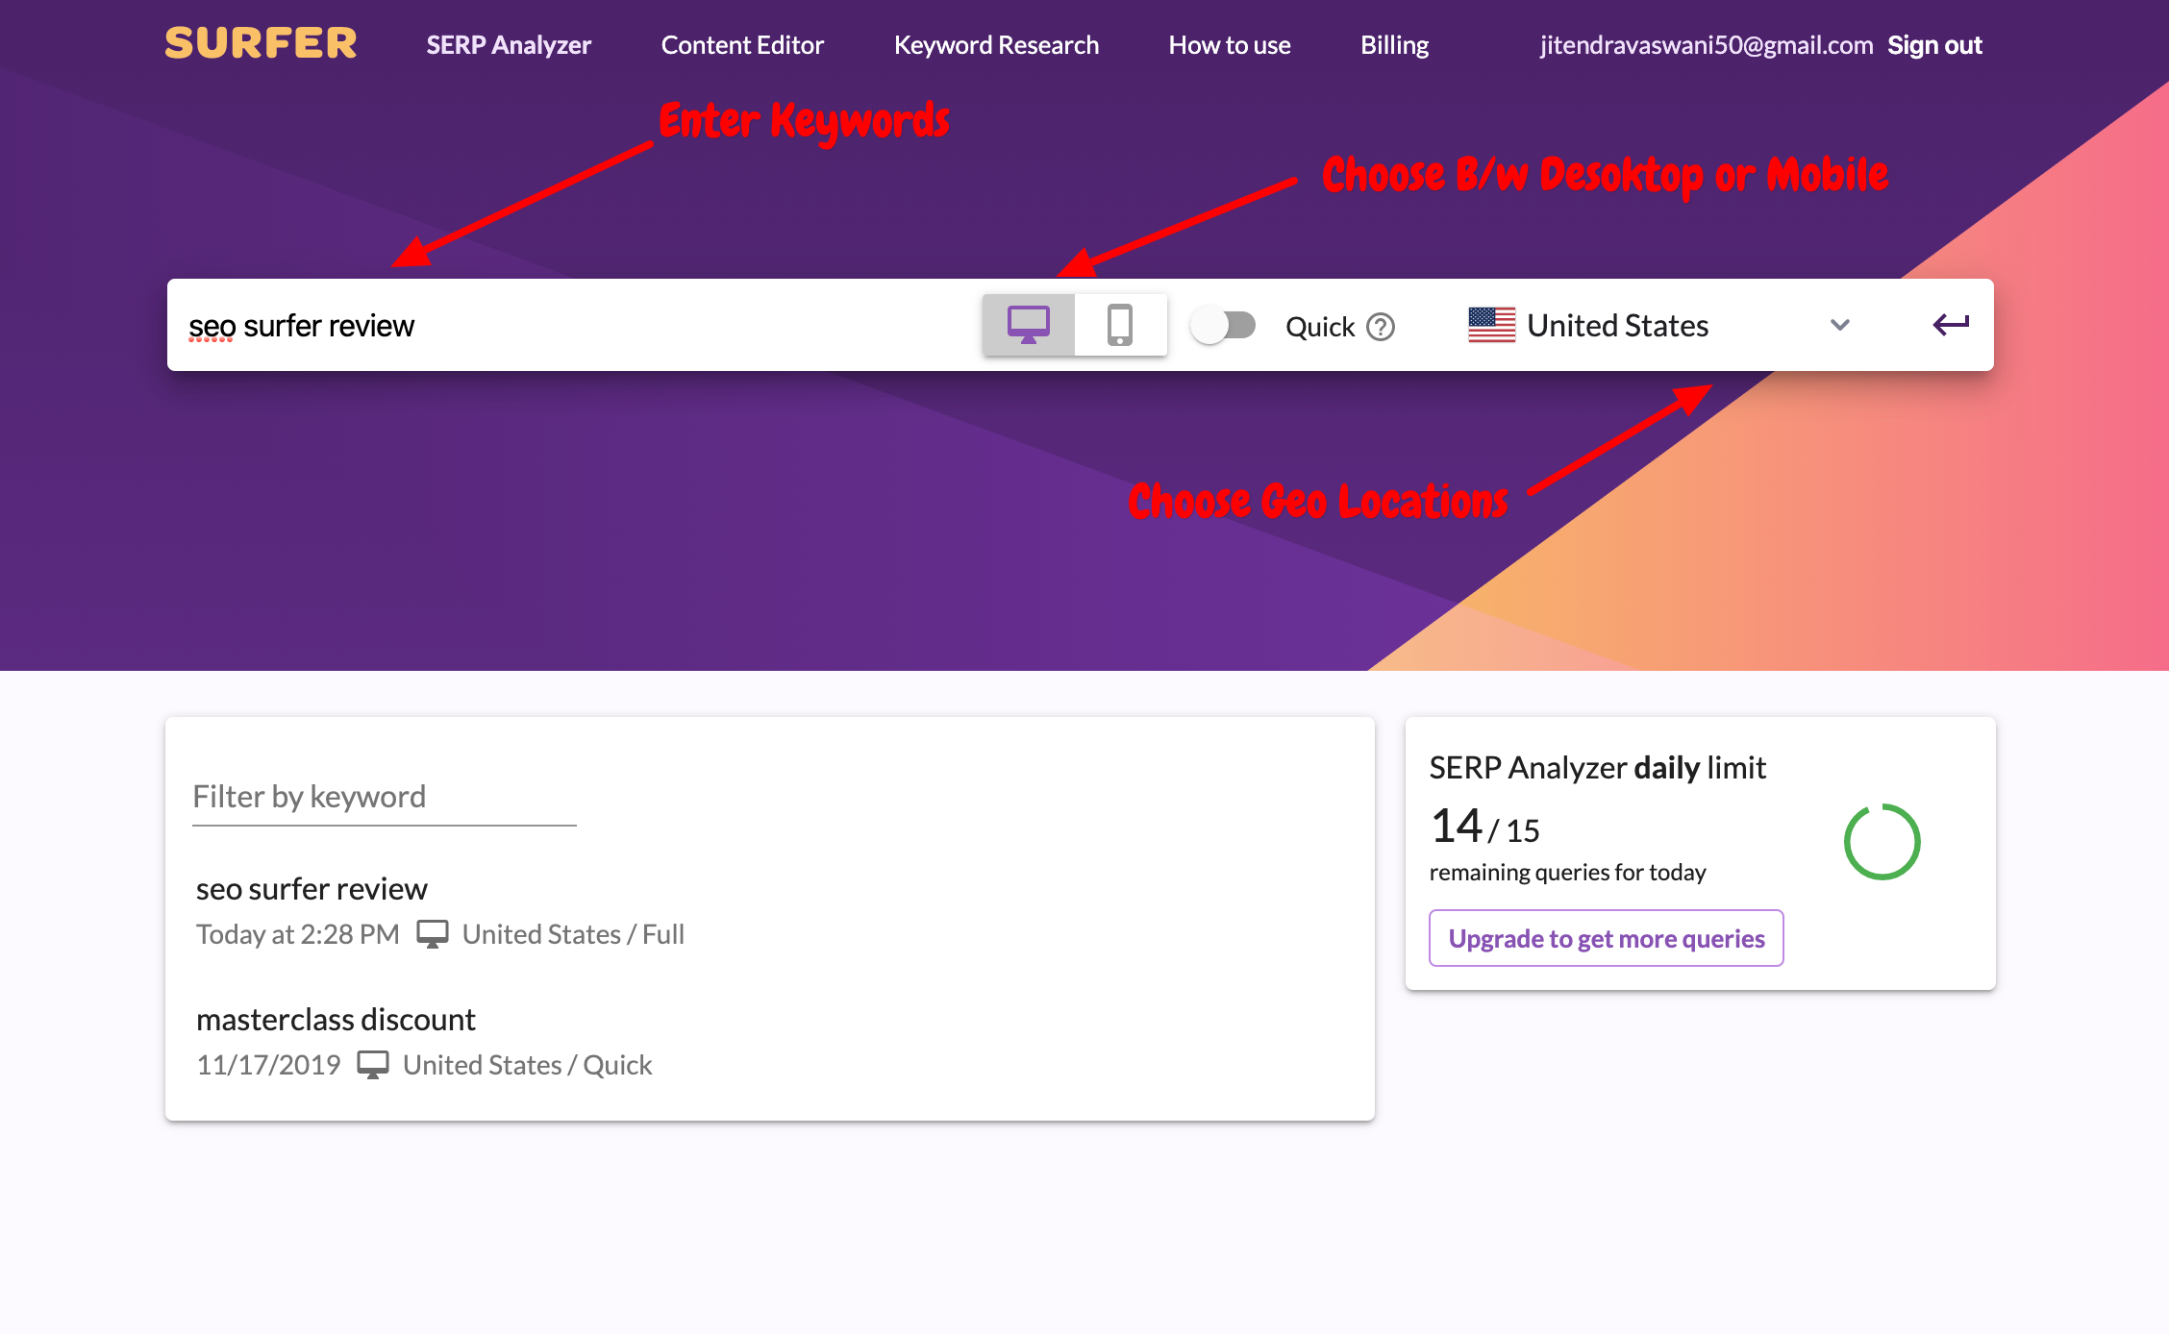Click the green daily limit progress circle
Viewport: 2169px width, 1334px height.
pyautogui.click(x=1882, y=841)
